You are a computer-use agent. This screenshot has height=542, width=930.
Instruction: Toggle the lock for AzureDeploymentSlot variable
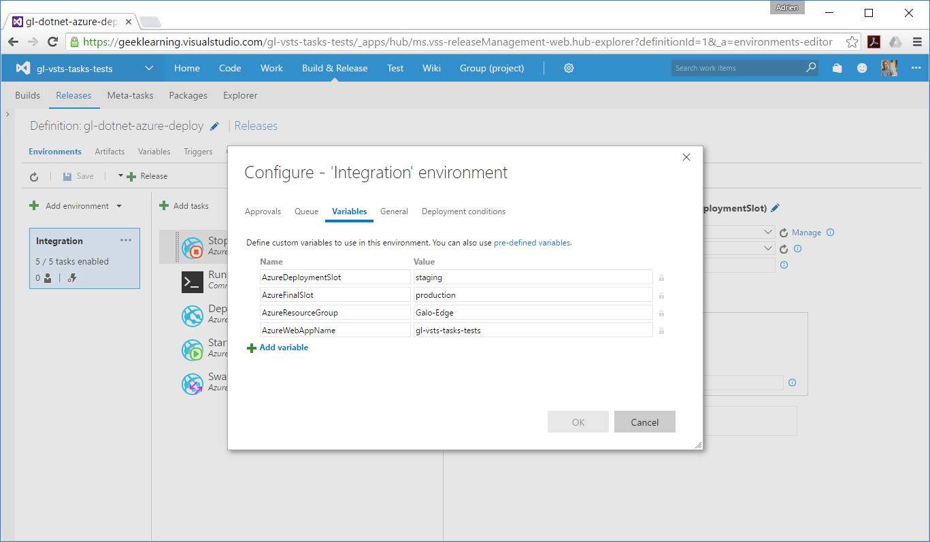661,277
